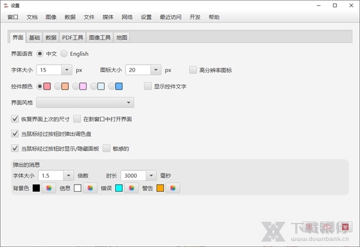
Task: Open the 媒体 menu
Action: click(108, 17)
